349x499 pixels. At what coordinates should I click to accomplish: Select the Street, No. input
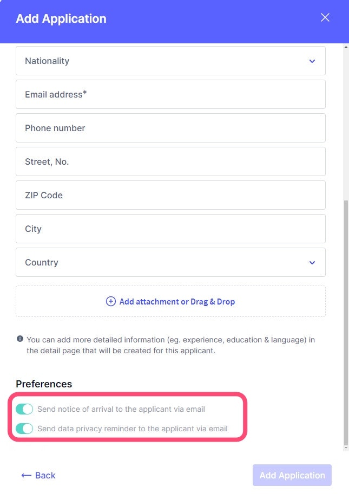(x=170, y=161)
